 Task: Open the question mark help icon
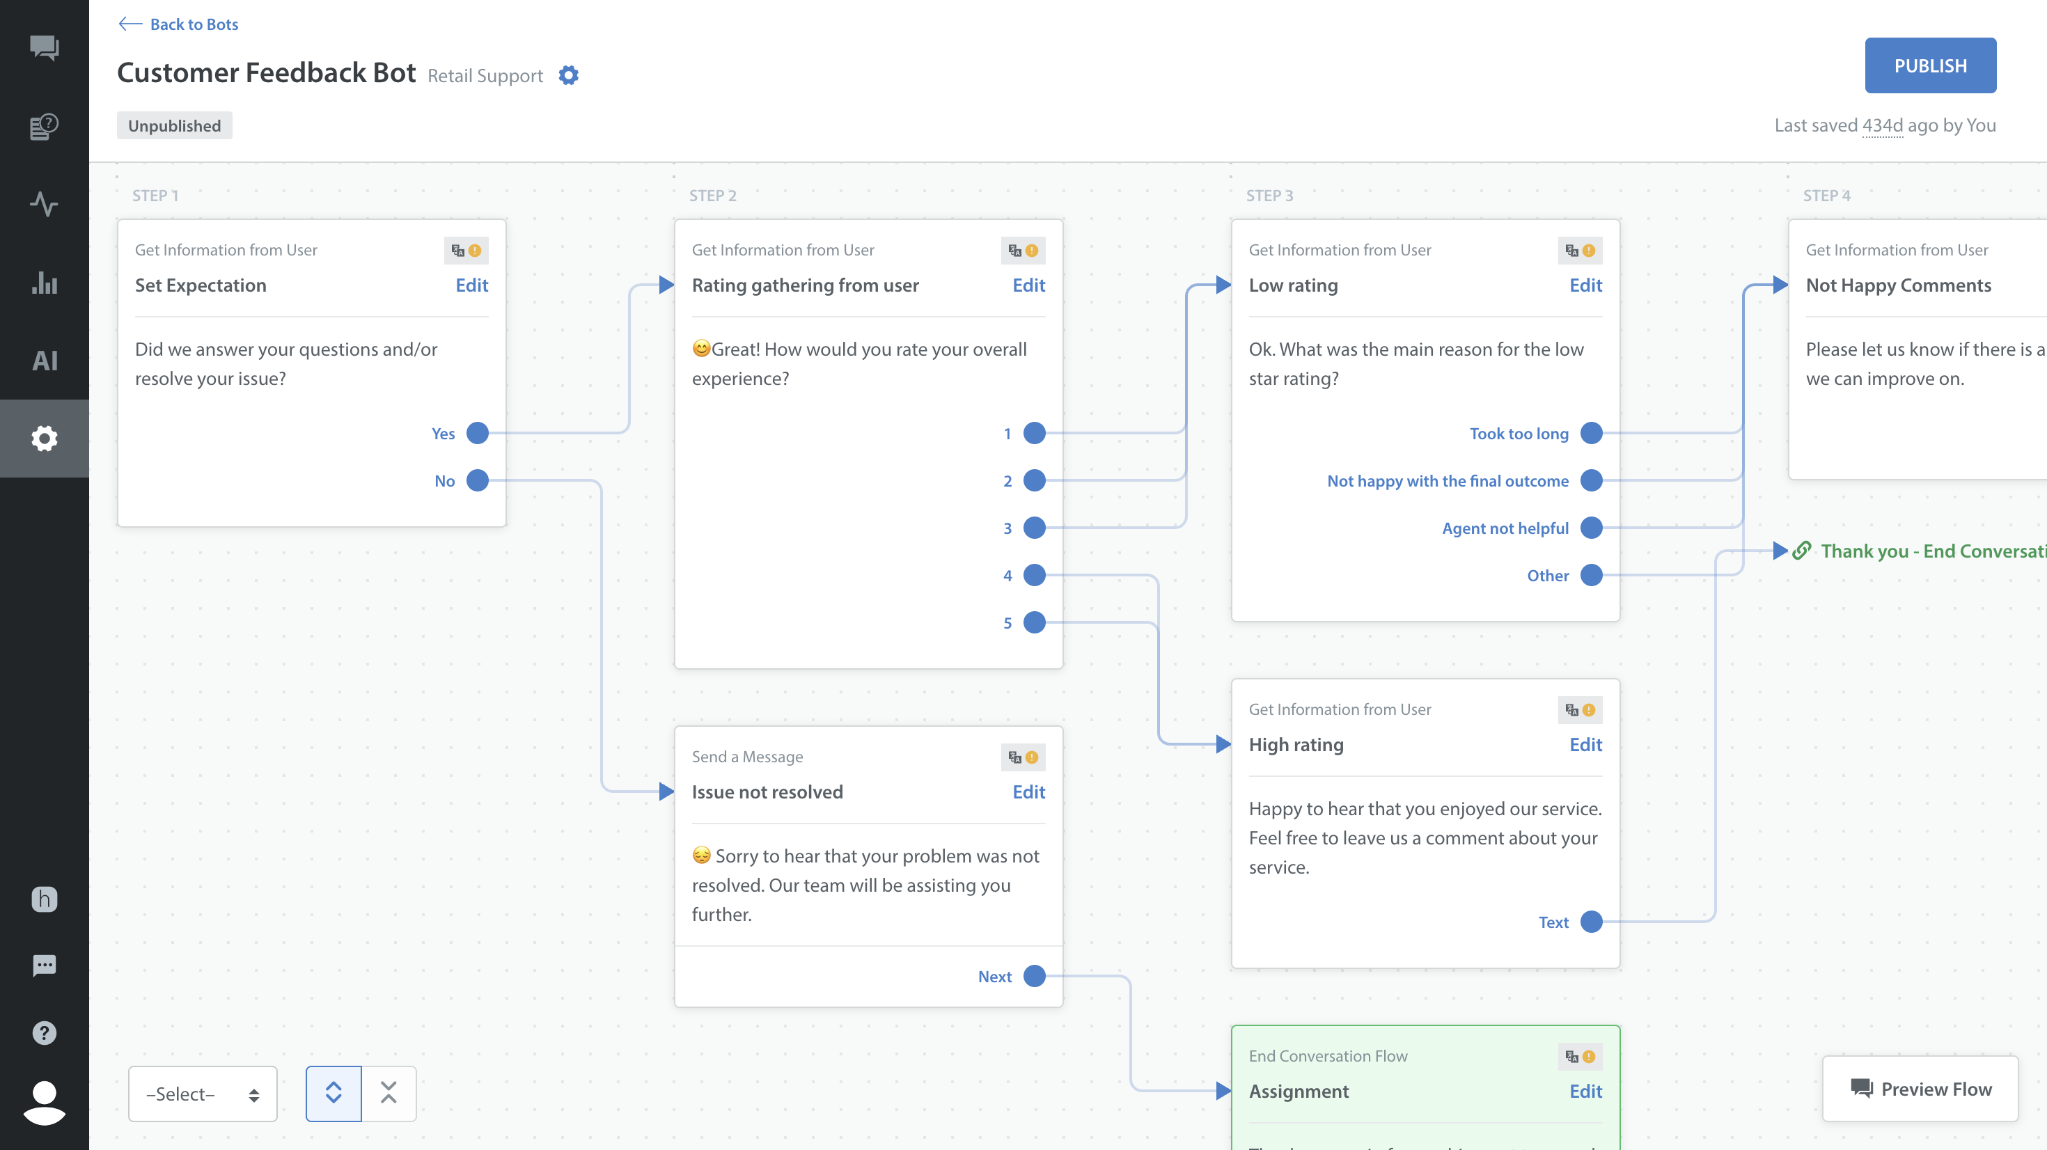click(x=44, y=1032)
